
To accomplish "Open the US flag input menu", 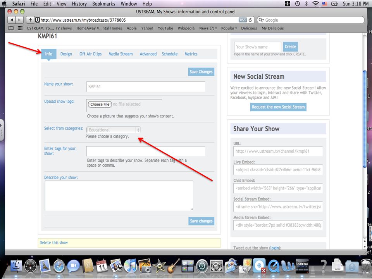I will pyautogui.click(x=325, y=3).
